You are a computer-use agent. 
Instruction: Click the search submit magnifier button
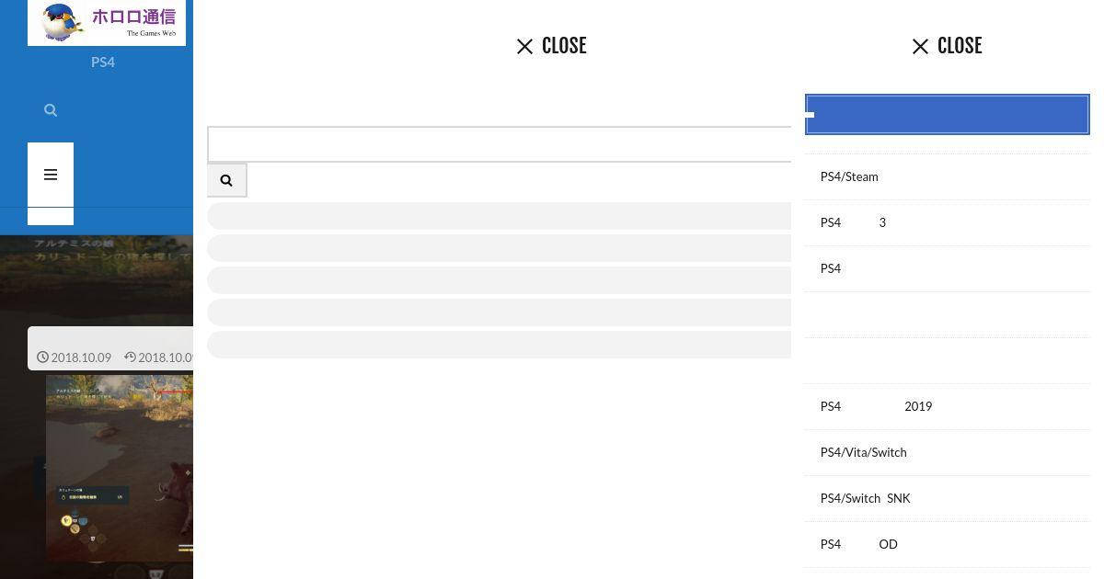(x=226, y=180)
